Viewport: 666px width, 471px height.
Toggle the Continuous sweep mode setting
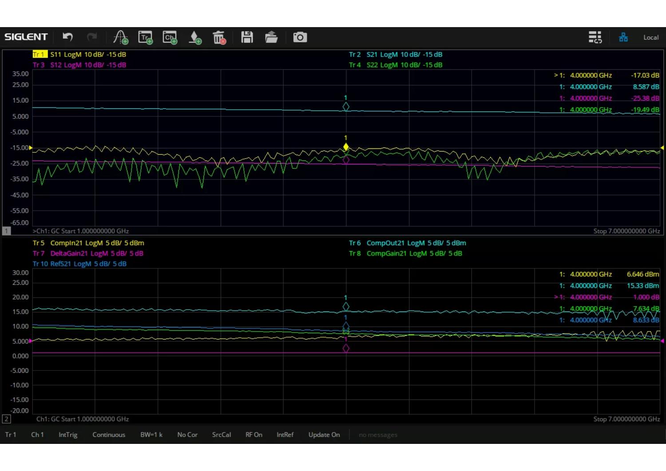[108, 435]
